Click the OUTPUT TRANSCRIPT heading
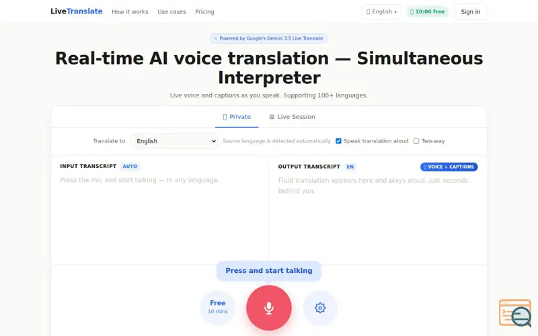The image size is (538, 336). (309, 167)
